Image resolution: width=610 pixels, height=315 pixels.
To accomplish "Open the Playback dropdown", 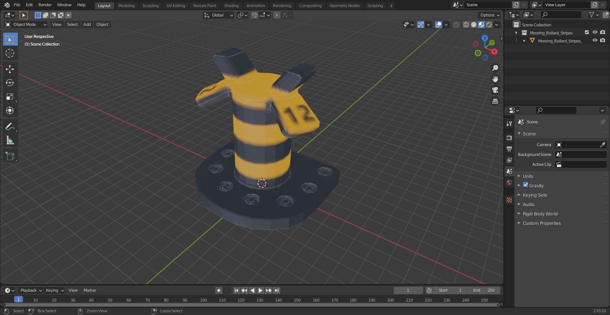I will coord(30,290).
